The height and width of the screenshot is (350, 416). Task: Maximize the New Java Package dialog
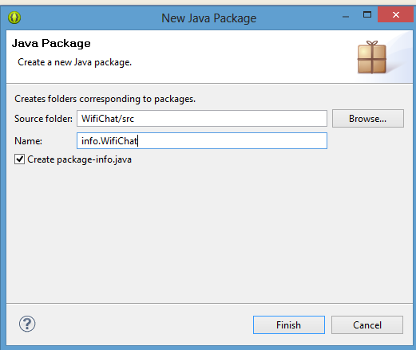[x=367, y=14]
